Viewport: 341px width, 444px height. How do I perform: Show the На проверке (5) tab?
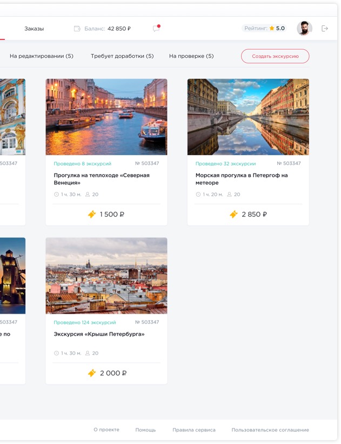[191, 56]
